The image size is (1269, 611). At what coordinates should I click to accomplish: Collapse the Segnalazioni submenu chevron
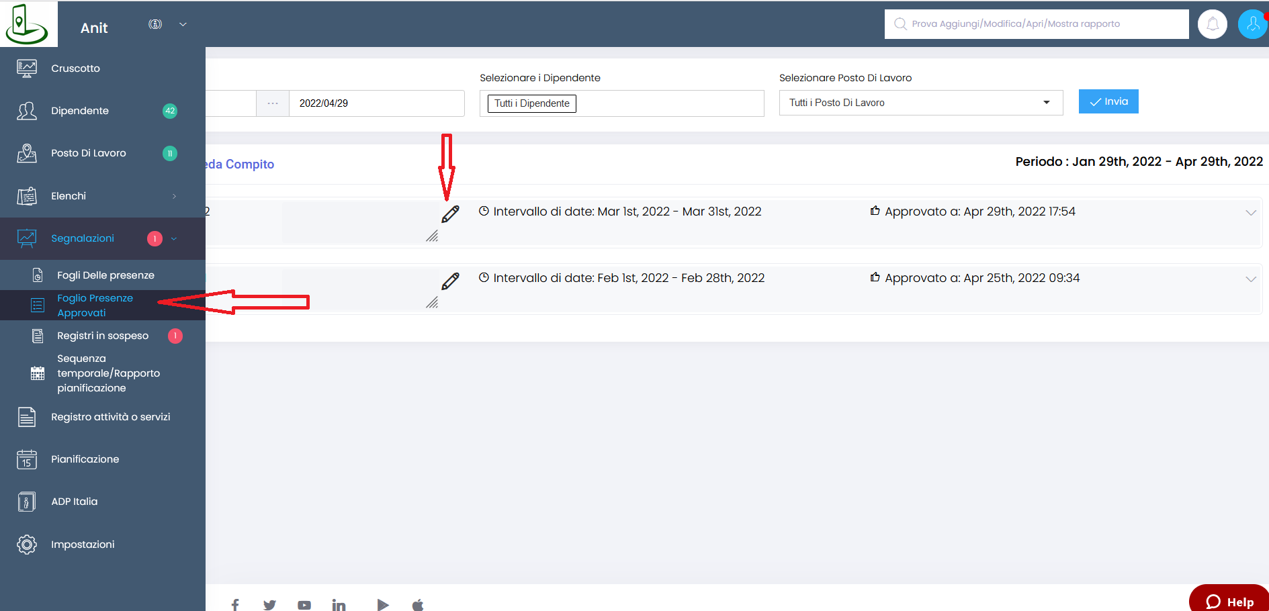click(174, 238)
